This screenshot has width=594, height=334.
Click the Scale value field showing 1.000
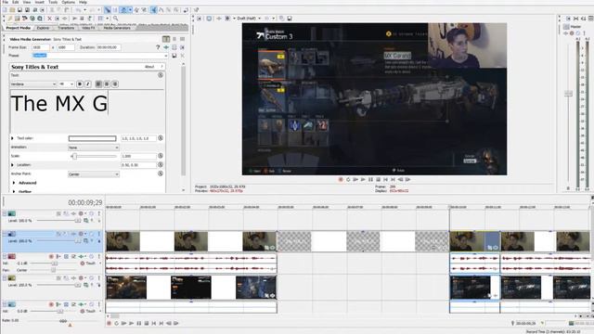pos(138,156)
